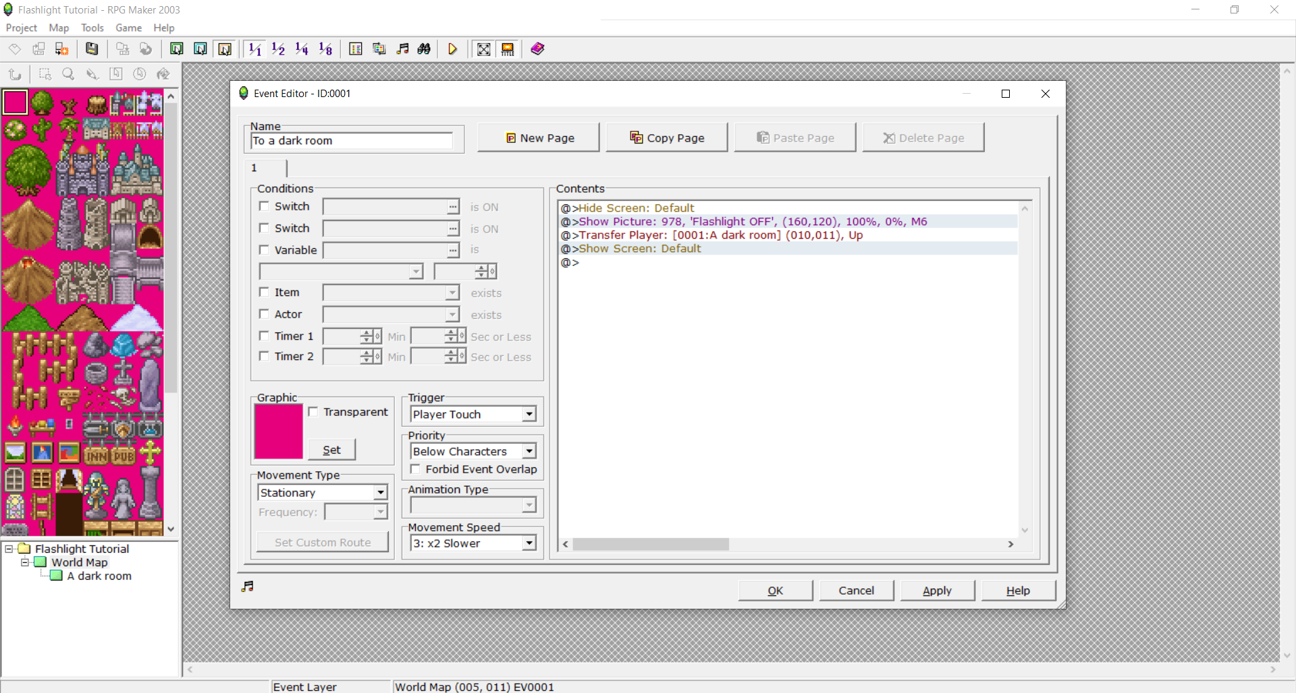
Task: Open the Map menu
Action: [x=59, y=28]
